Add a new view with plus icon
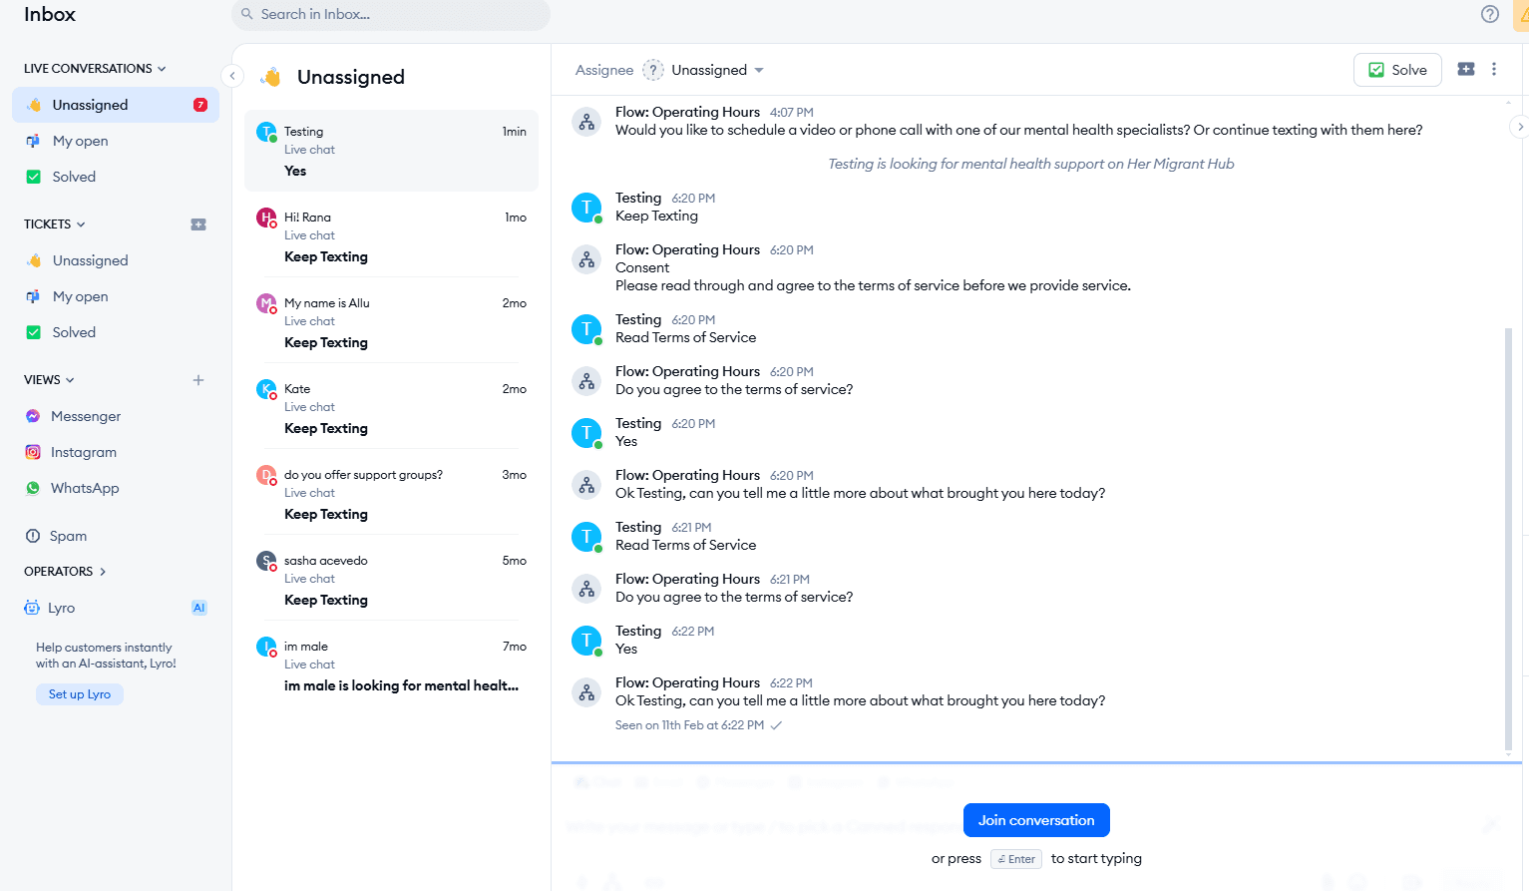This screenshot has width=1529, height=891. (198, 380)
